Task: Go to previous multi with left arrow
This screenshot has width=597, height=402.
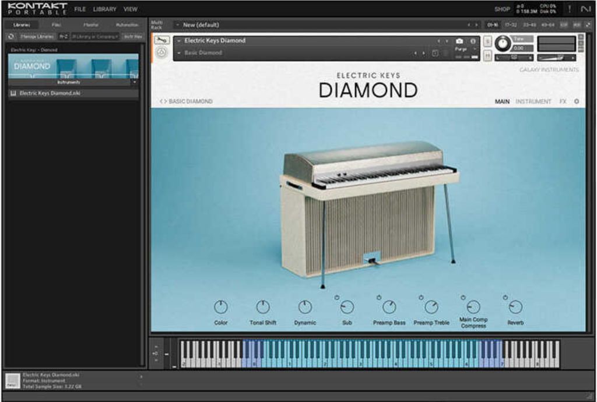Action: [x=469, y=24]
